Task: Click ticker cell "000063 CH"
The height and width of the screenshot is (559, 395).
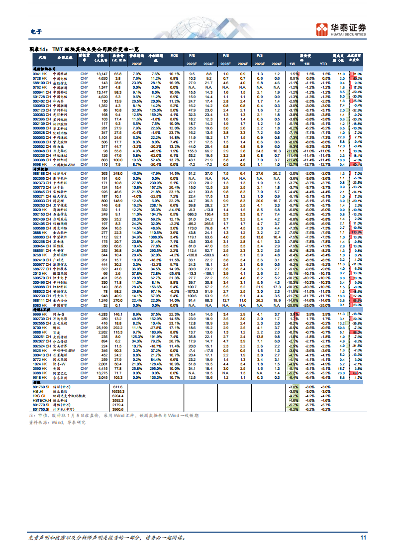Action: [x=41, y=137]
